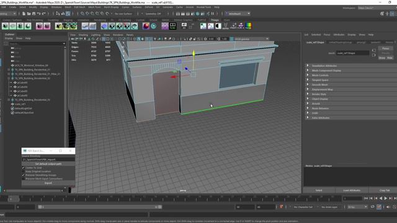The image size is (397, 223).
Task: Select scale_ref1 in the Outliner
Action: (x=20, y=104)
